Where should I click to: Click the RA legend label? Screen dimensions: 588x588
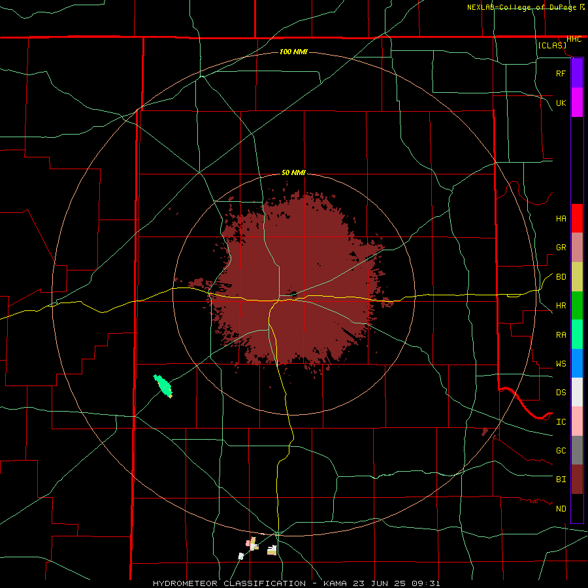(561, 335)
